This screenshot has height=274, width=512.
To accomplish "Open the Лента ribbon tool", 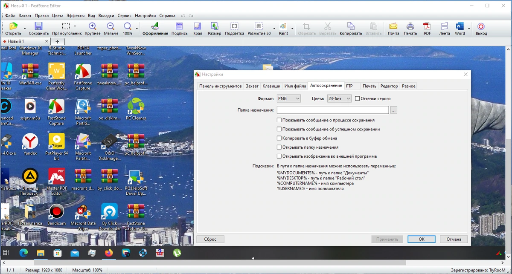I will pos(445,29).
